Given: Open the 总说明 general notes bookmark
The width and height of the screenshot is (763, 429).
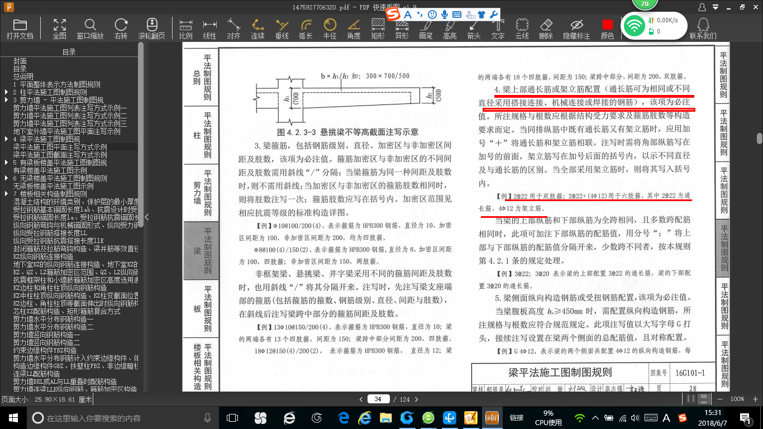Looking at the screenshot, I should coord(23,77).
